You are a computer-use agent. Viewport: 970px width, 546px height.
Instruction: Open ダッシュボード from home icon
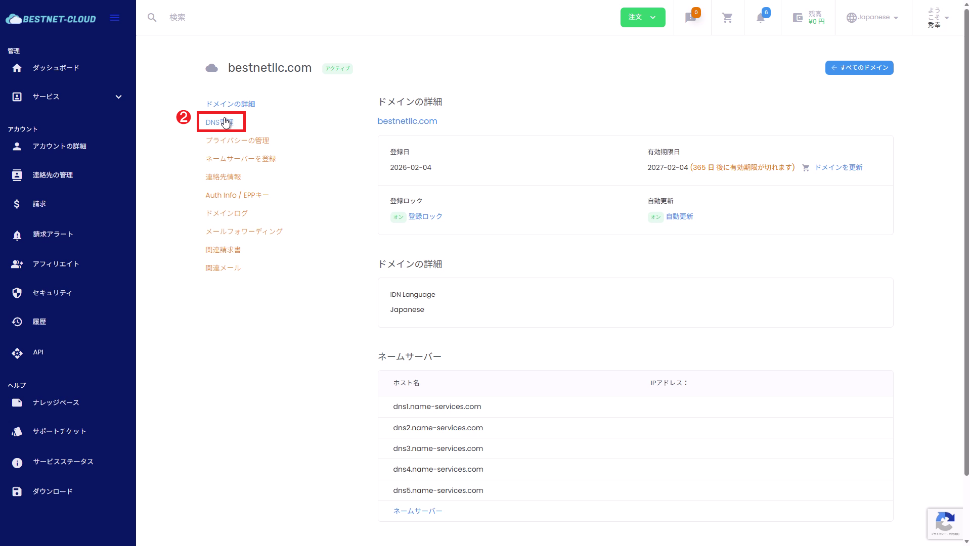17,68
